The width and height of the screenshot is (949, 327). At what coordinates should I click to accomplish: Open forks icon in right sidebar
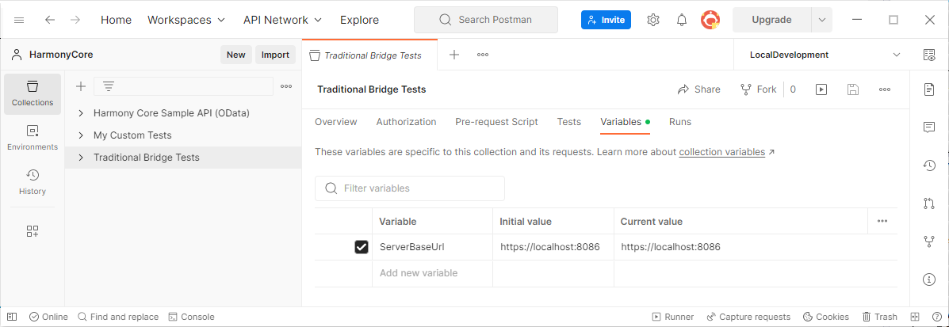click(929, 241)
